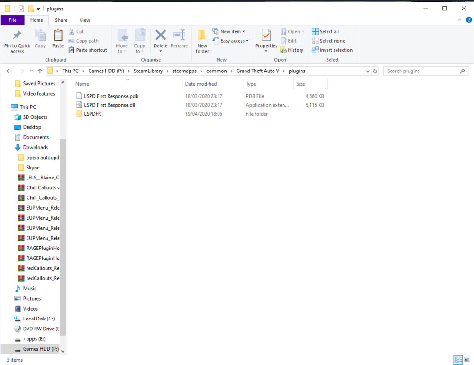
Task: Switch to the View ribbon tab
Action: pos(85,20)
